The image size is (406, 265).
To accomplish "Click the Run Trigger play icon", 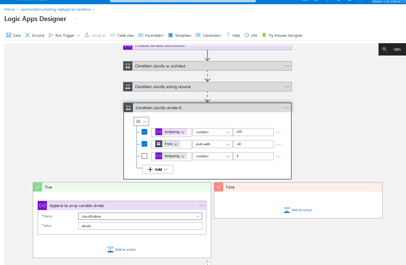I will click(x=51, y=35).
